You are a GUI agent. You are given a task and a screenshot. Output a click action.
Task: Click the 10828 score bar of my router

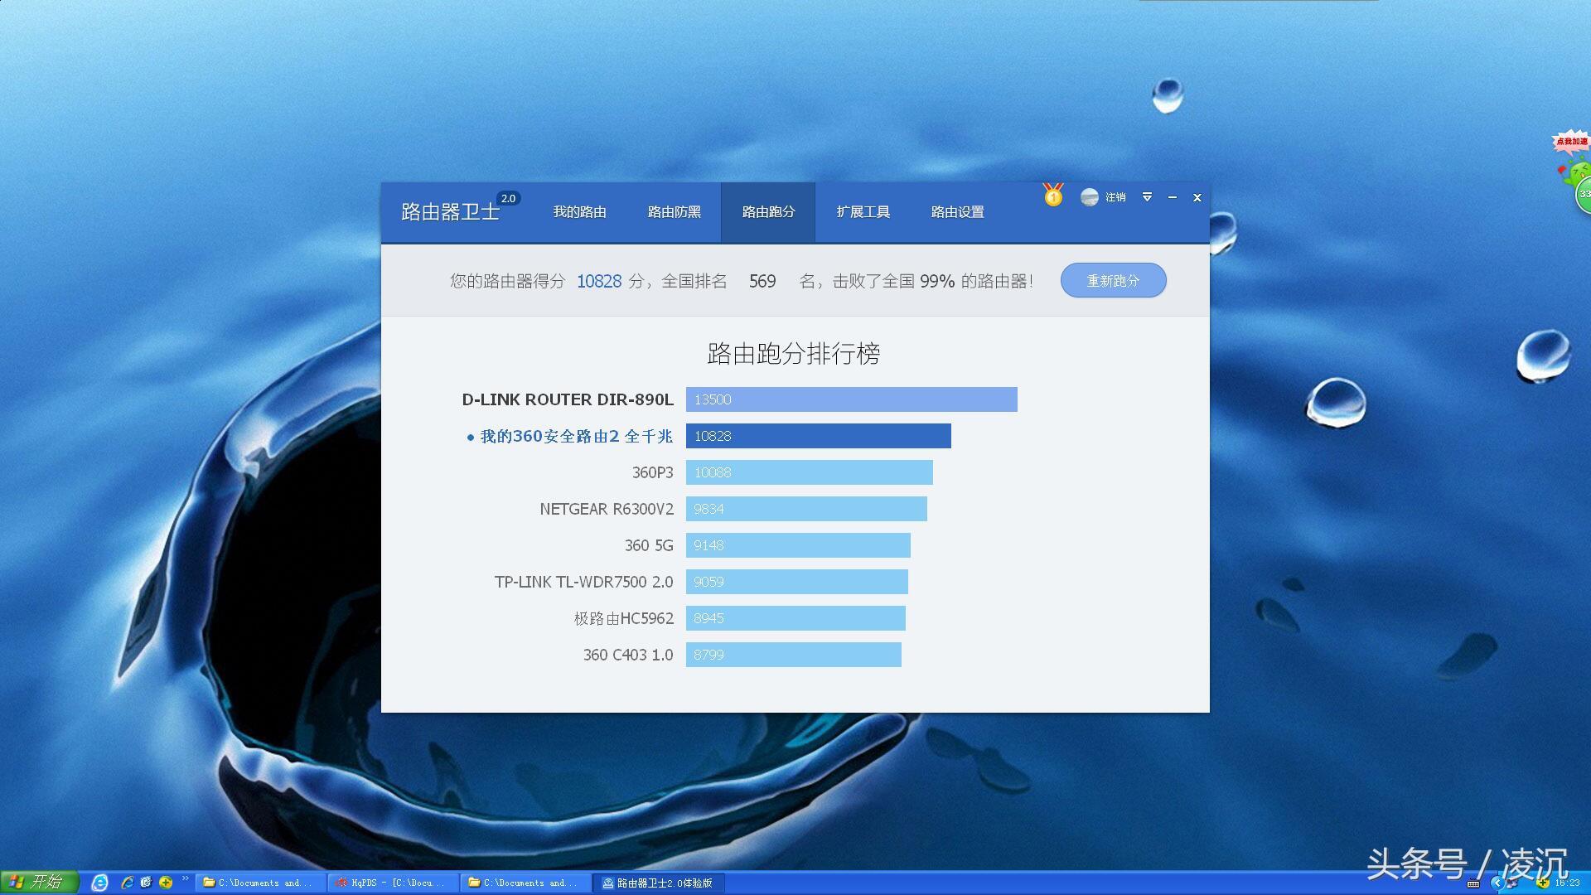[x=818, y=436]
